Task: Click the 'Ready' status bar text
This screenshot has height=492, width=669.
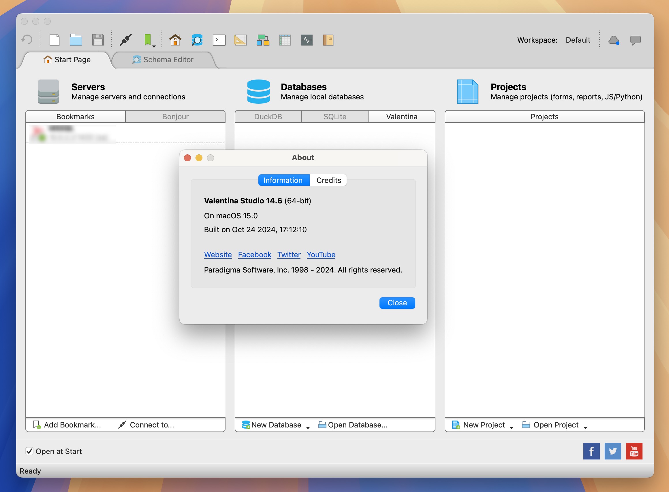Action: pyautogui.click(x=30, y=471)
